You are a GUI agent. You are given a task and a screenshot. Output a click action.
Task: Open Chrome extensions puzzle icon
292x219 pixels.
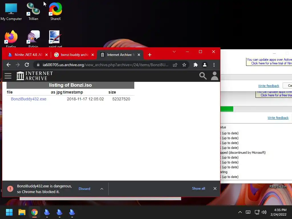click(x=195, y=65)
